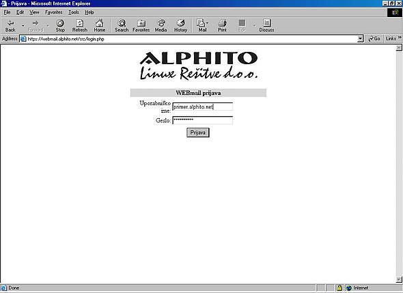The height and width of the screenshot is (293, 403).
Task: Click the Back toolbar icon
Action: point(10,26)
